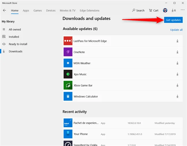
Task: Switch to the Home tab
Action: 15,10
